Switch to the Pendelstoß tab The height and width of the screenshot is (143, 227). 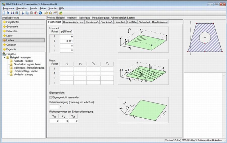[x=92, y=22]
